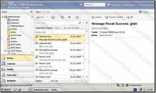
Task: Open the Contacts folder
Action: 15,23
